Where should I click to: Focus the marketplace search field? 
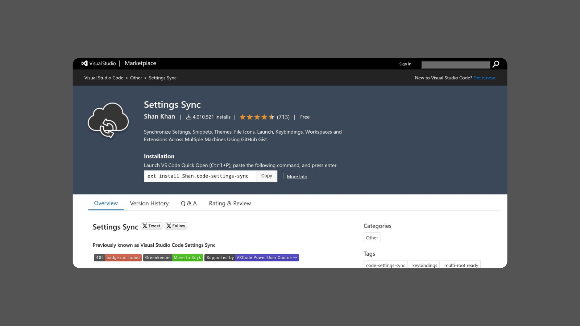456,64
